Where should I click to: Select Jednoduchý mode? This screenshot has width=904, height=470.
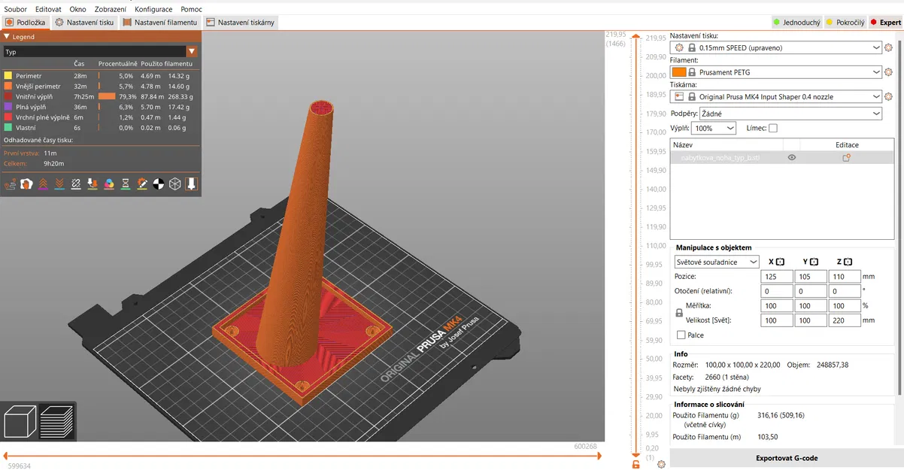(796, 23)
